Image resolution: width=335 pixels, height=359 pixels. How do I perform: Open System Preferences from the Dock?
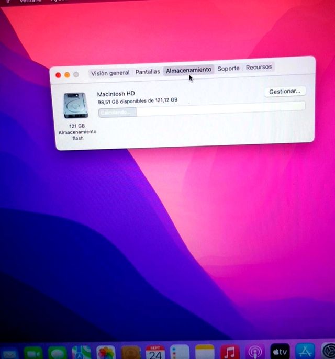328,350
